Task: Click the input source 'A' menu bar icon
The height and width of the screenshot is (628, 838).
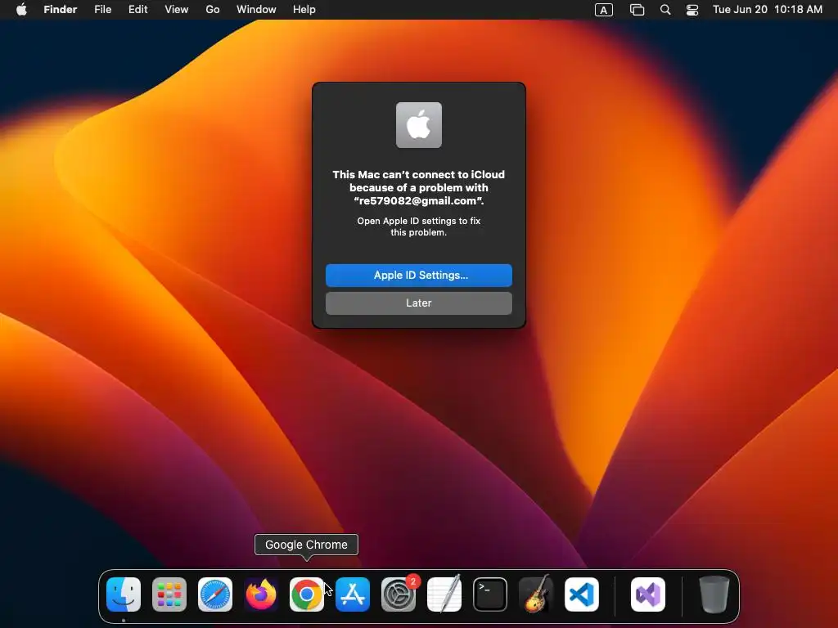Action: coord(604,10)
